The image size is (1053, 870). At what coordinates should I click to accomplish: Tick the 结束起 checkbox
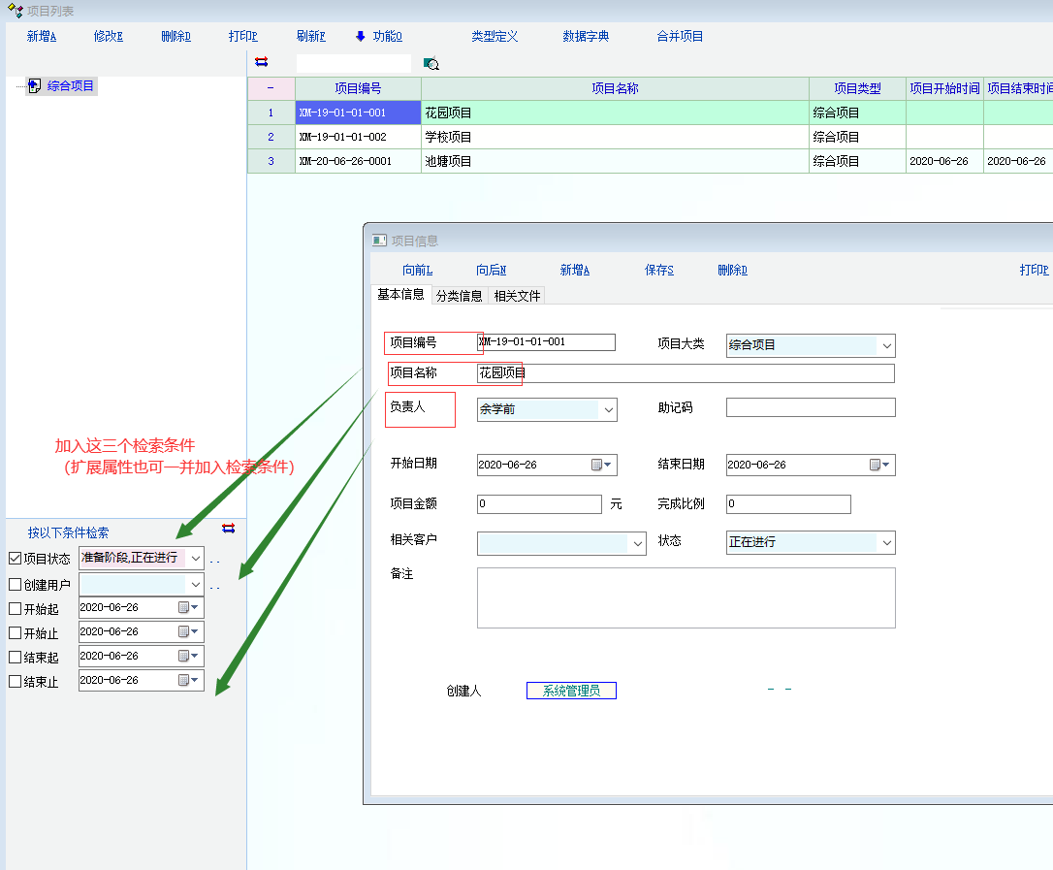[15, 658]
